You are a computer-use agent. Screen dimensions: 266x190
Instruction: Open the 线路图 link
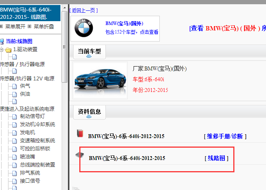[216, 158]
